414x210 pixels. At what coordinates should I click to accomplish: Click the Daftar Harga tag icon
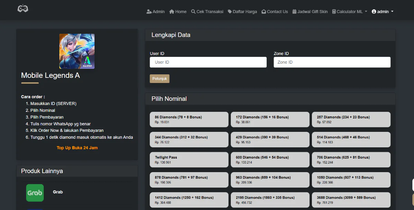pos(230,12)
